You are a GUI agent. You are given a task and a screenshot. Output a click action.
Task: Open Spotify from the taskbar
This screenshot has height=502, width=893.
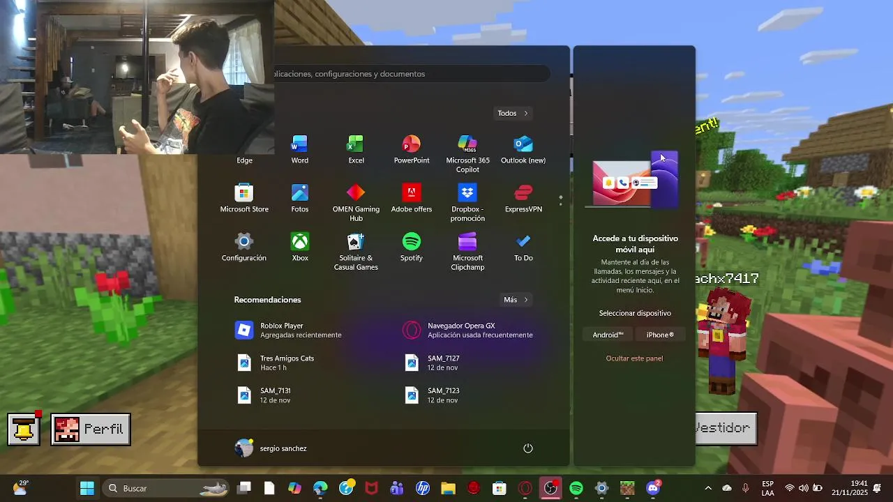tap(576, 488)
